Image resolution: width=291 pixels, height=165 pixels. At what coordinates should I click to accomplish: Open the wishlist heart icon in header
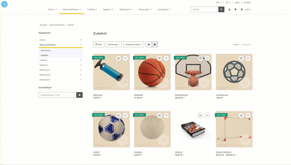[235, 9]
